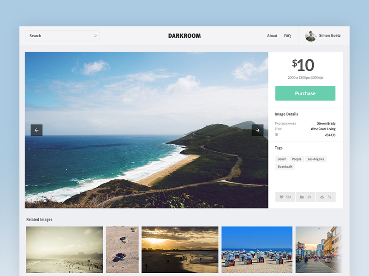Open the hazy crowded beach thumbnail
This screenshot has width=369, height=276.
pos(65,249)
